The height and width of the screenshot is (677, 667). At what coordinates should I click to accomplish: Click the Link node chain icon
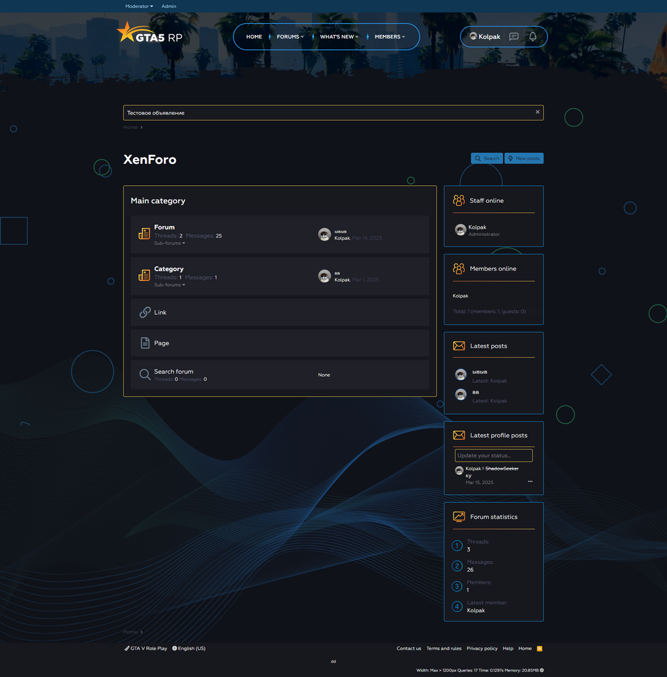click(145, 312)
